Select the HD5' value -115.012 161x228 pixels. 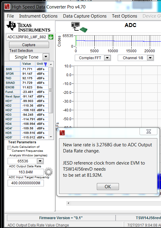(28, 138)
